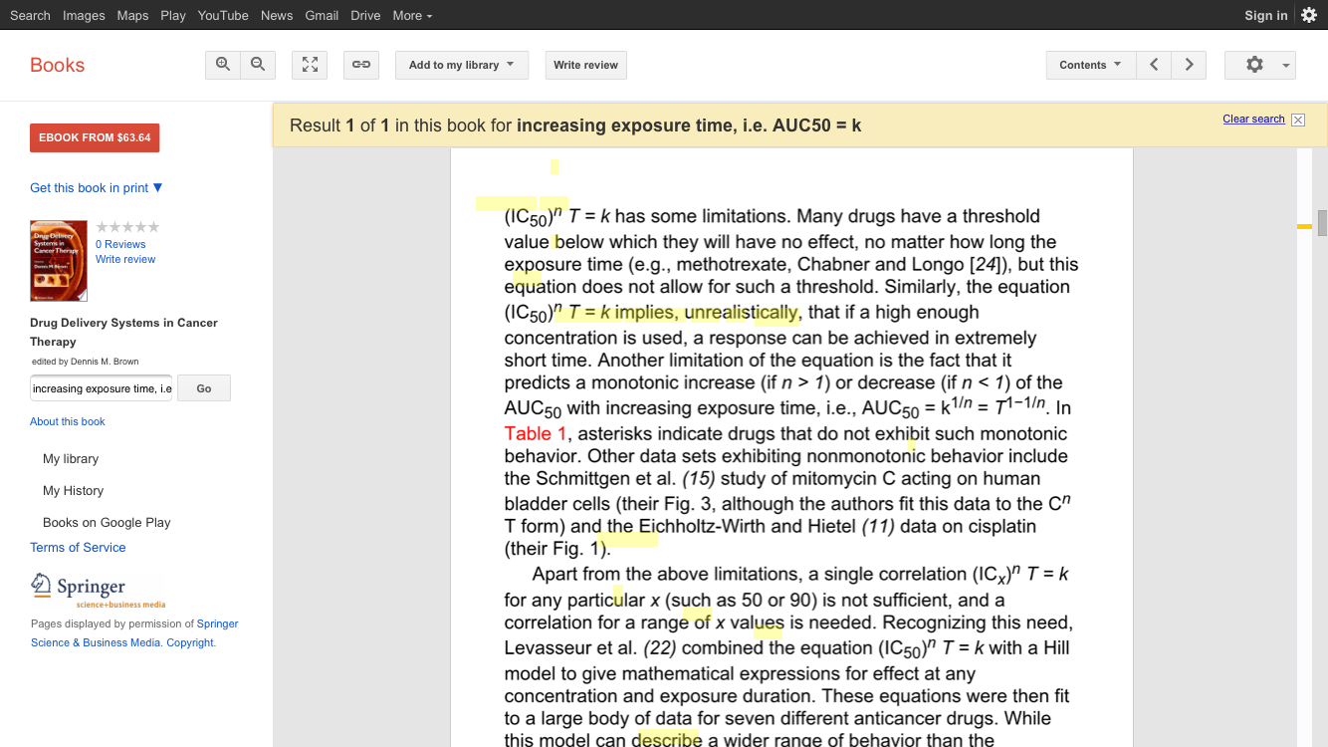Close the search result banner
The height and width of the screenshot is (747, 1328).
point(1298,120)
